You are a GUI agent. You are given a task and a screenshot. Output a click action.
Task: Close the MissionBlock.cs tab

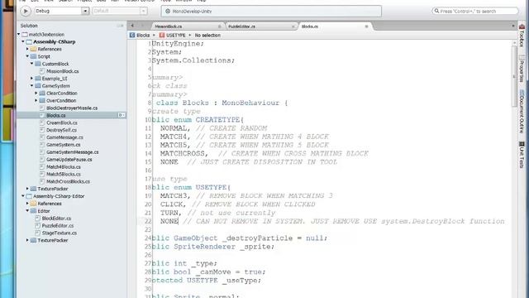pos(220,26)
